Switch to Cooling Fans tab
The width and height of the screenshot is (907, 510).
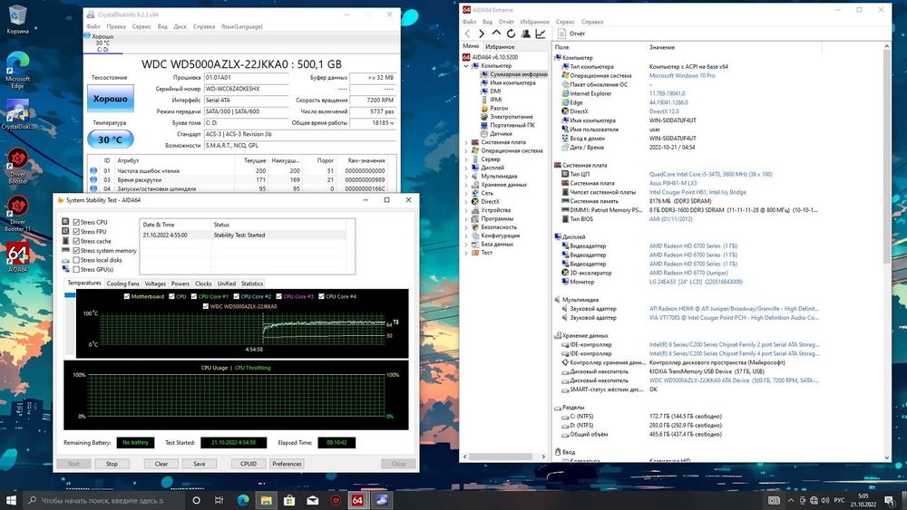point(122,284)
